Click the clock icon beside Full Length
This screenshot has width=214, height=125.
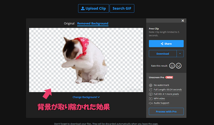(x=151, y=90)
